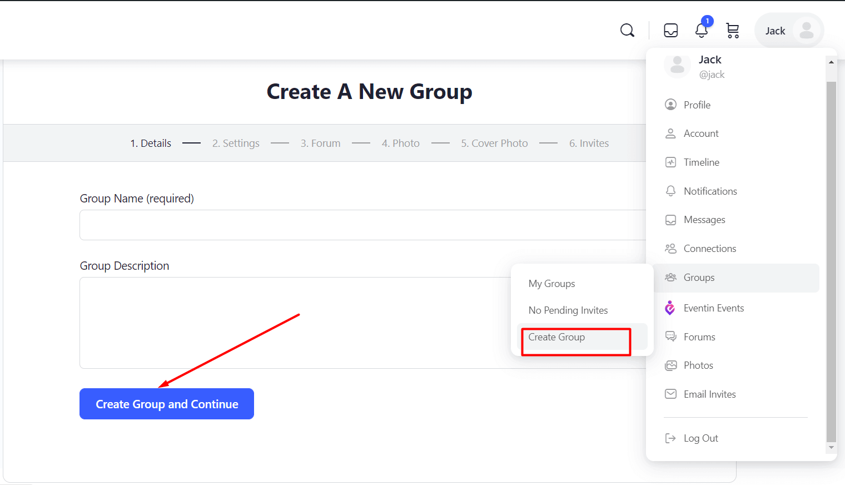Click Create Group and Continue
Viewport: 845px width, 485px height.
pyautogui.click(x=166, y=404)
